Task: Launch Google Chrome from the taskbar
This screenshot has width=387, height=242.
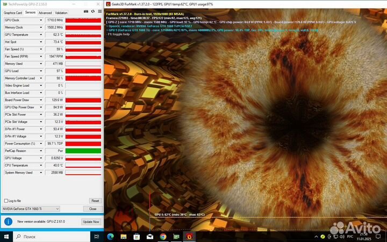Action: click(163, 237)
